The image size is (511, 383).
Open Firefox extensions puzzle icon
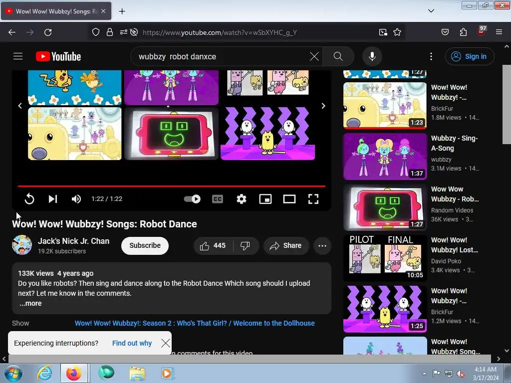pyautogui.click(x=463, y=32)
